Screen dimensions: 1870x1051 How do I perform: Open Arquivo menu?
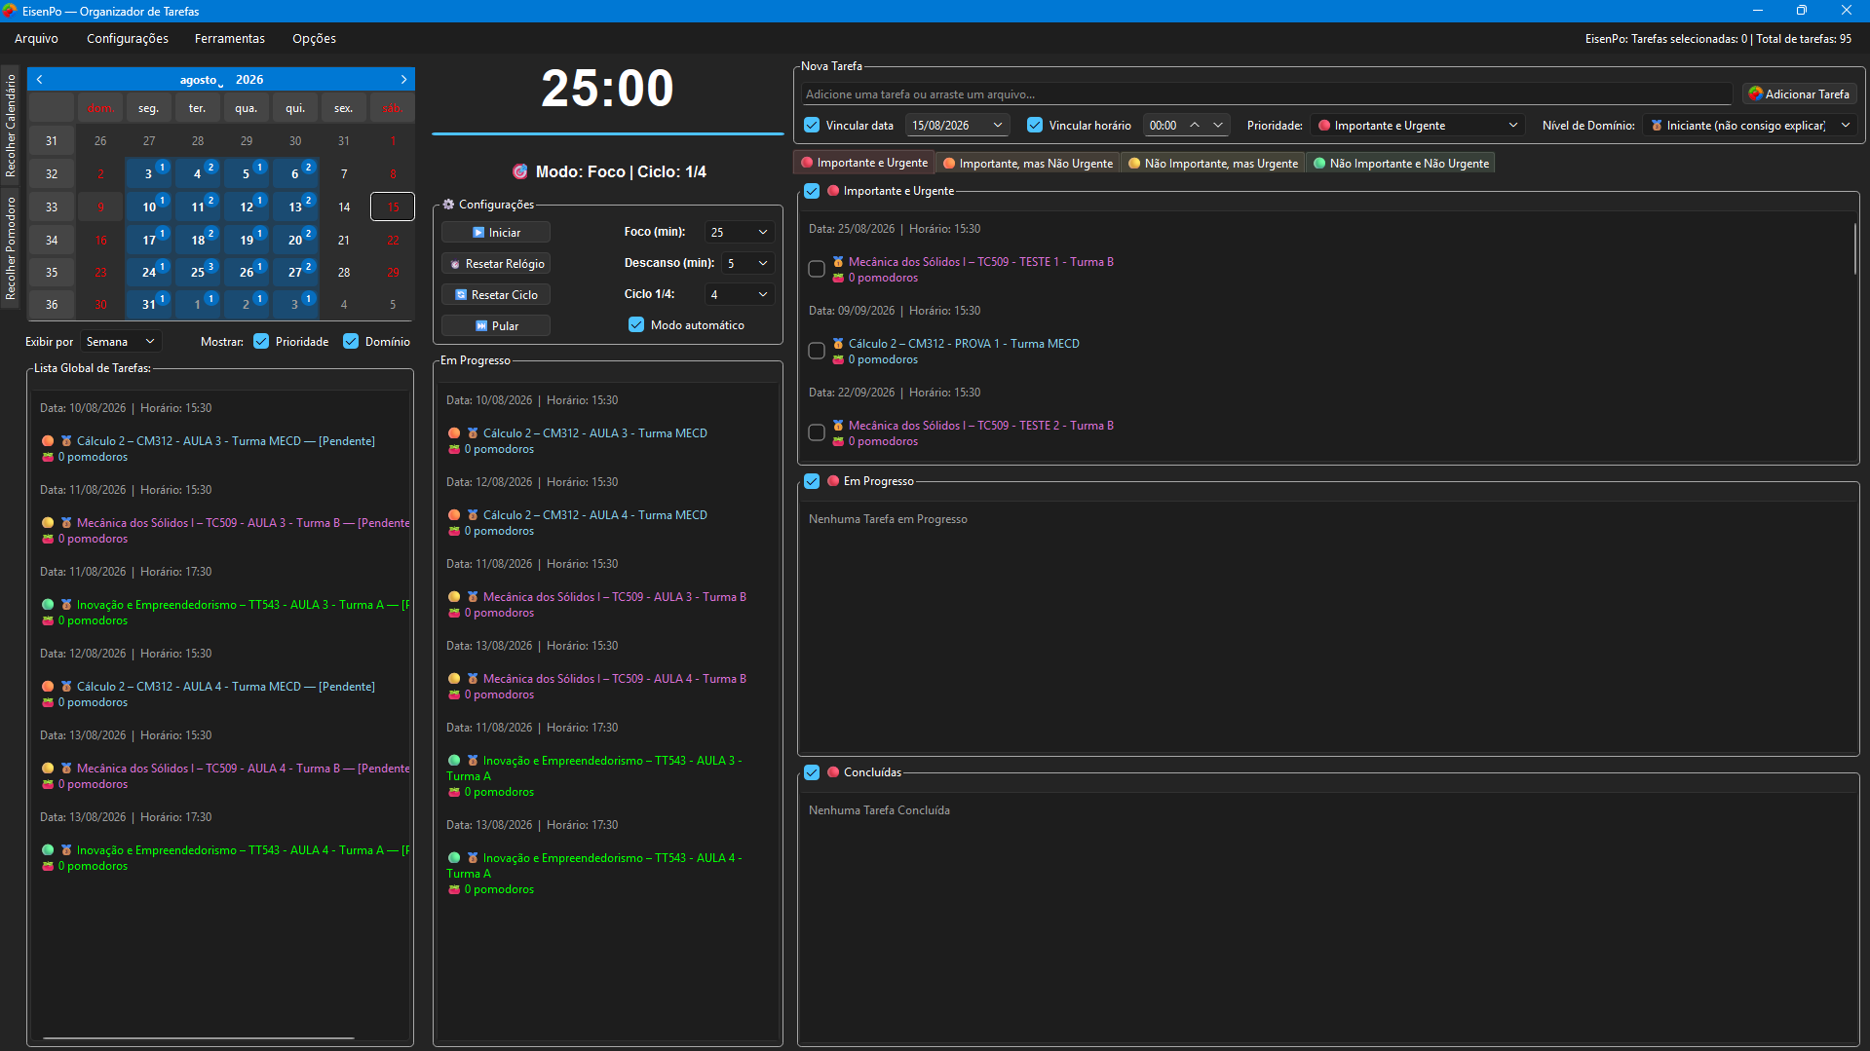[x=36, y=38]
